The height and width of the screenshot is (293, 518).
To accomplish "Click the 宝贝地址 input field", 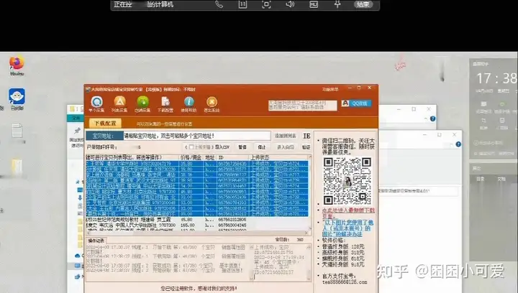I will tap(197, 136).
